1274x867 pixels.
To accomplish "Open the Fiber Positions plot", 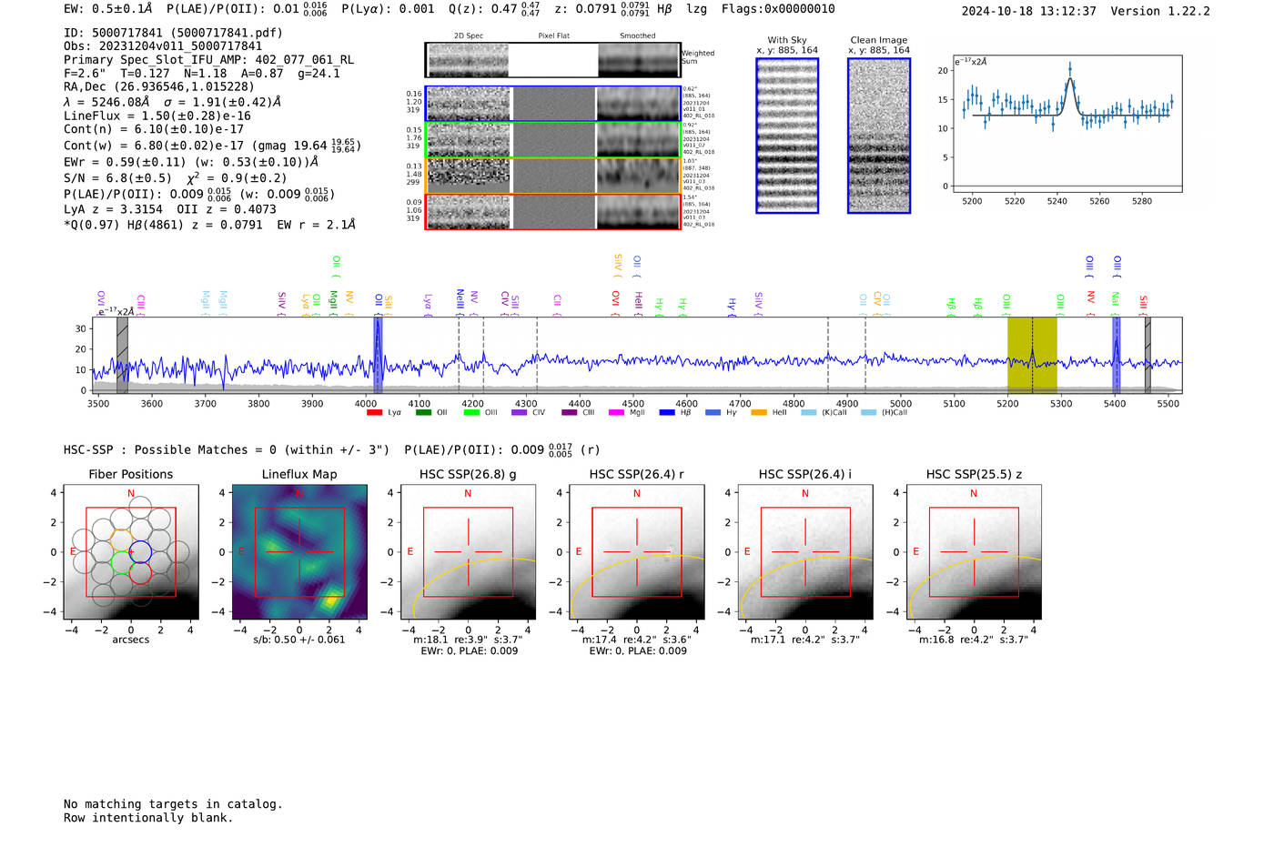I will pyautogui.click(x=131, y=552).
